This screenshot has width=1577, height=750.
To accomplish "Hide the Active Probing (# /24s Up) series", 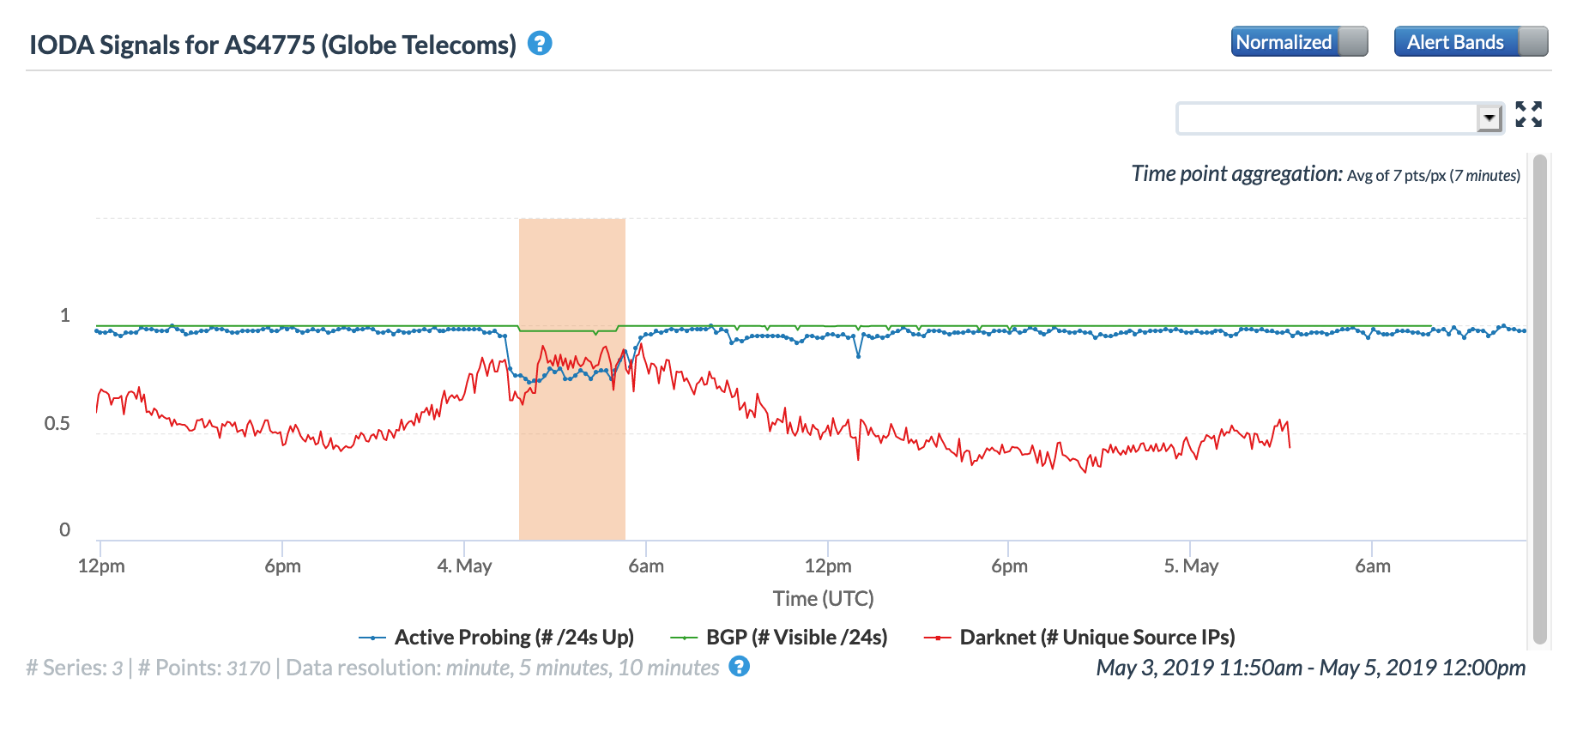I will click(x=513, y=638).
